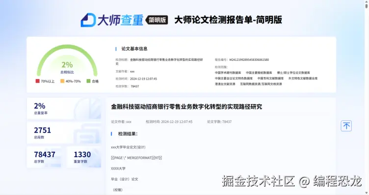
Task: Click 港澳台文献资源 entry
Action: tap(225, 84)
